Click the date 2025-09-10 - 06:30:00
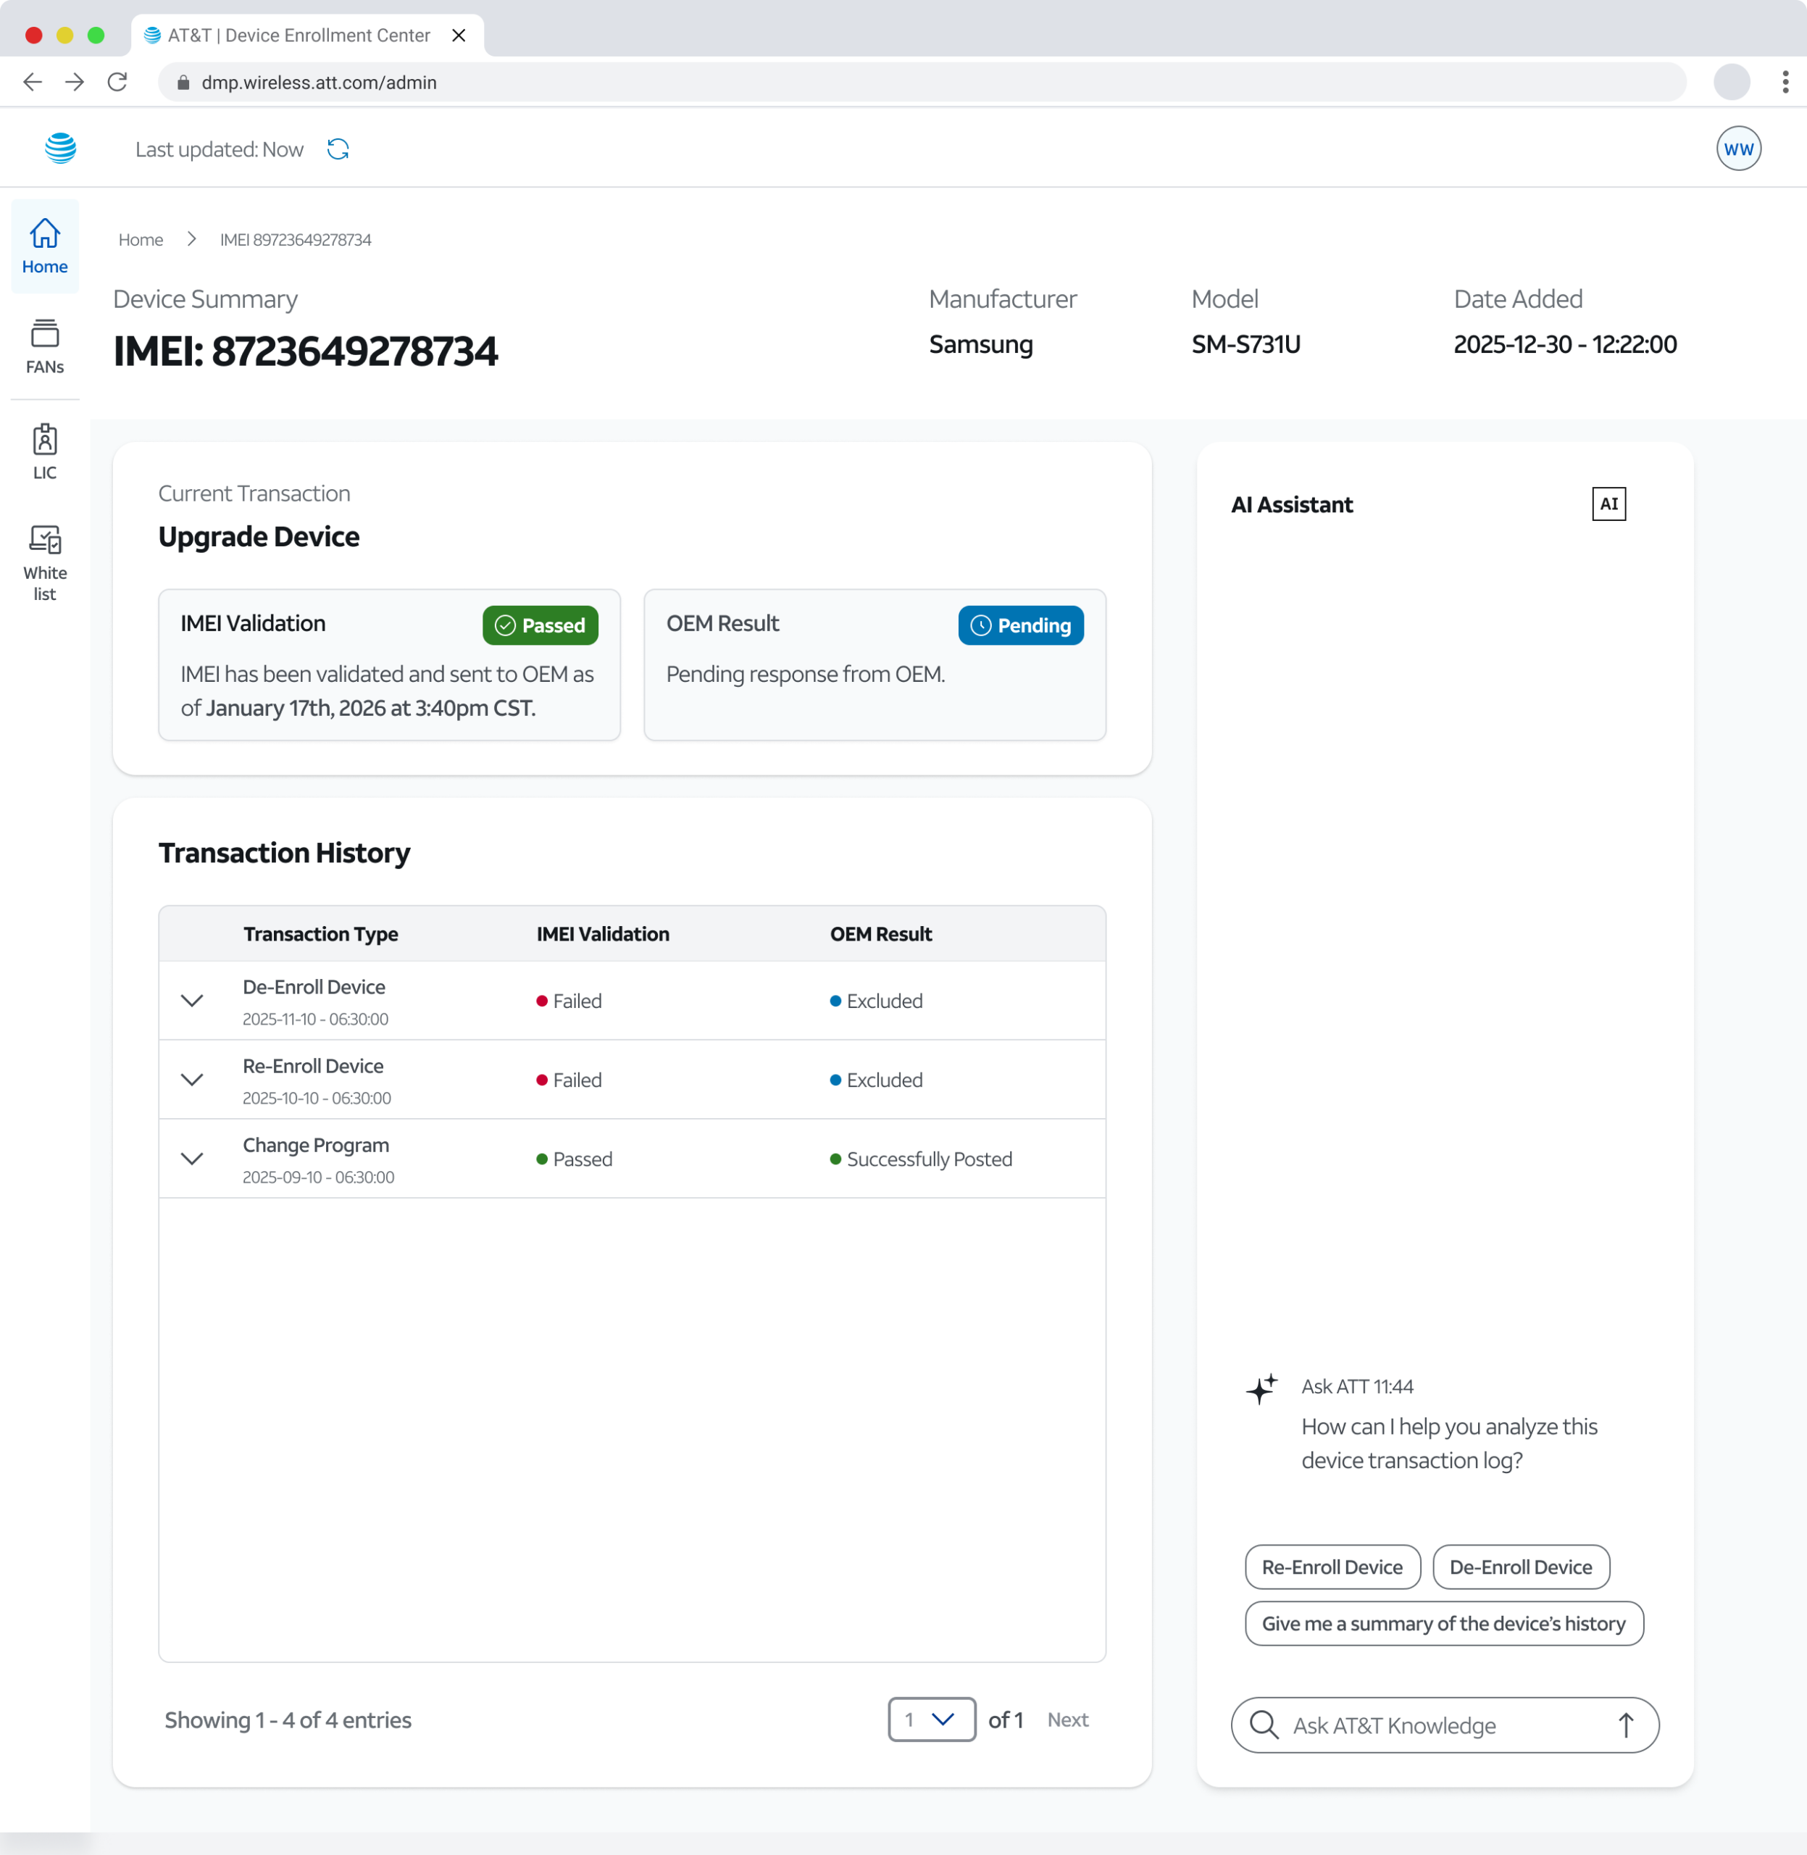Screen dimensions: 1807x1855 pyautogui.click(x=318, y=1176)
